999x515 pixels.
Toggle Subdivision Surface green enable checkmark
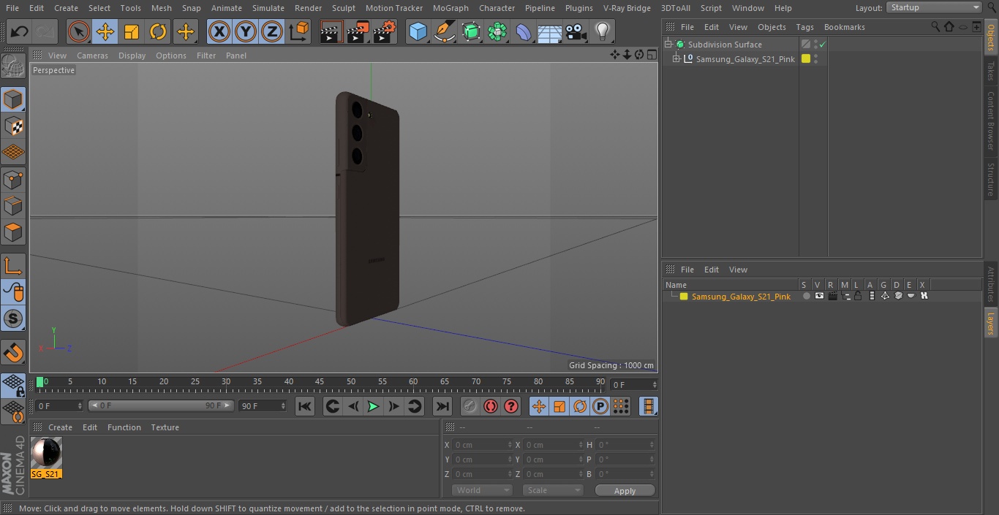tap(823, 45)
